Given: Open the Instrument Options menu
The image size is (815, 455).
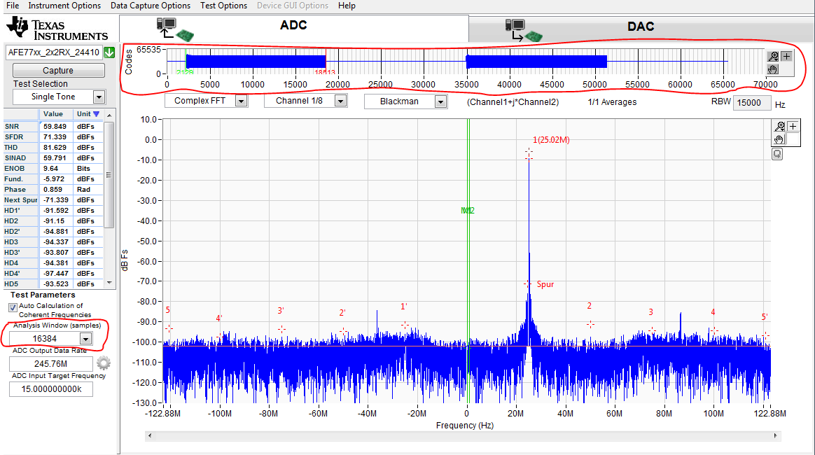Looking at the screenshot, I should pos(64,6).
